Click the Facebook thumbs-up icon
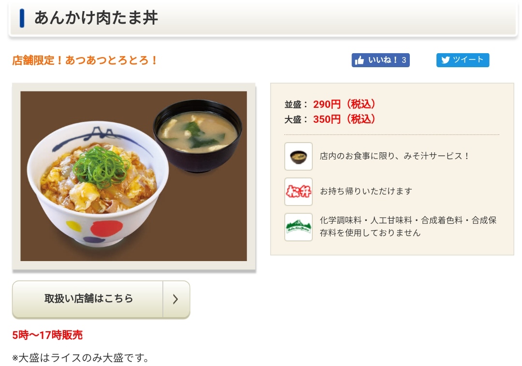 tap(359, 60)
